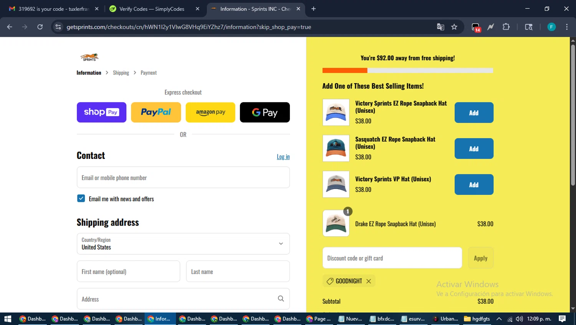Open the clock showing 12:09 p. m.
Viewport: 576px width, 325px height.
[x=539, y=319]
